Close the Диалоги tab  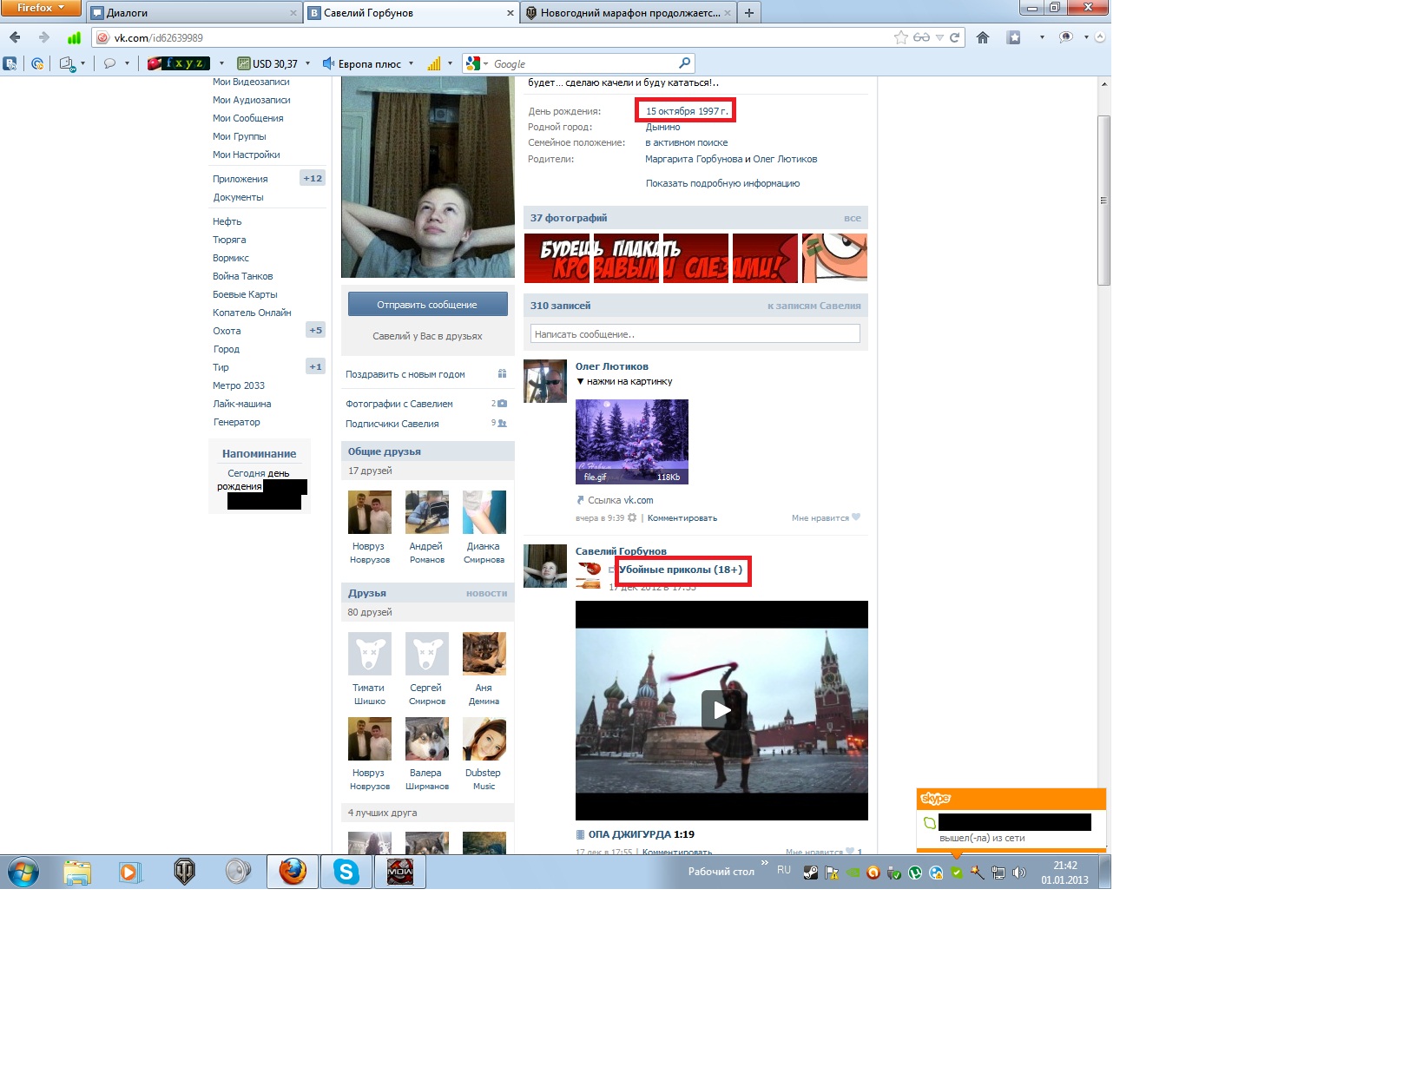coord(293,13)
